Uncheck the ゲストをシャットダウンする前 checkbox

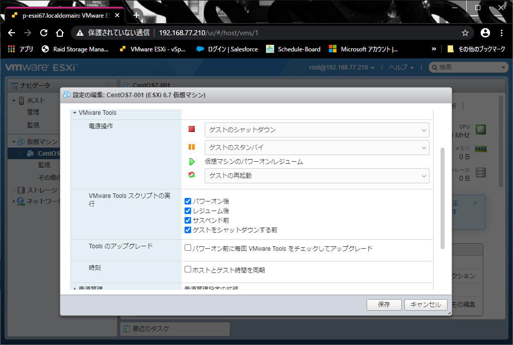click(188, 230)
